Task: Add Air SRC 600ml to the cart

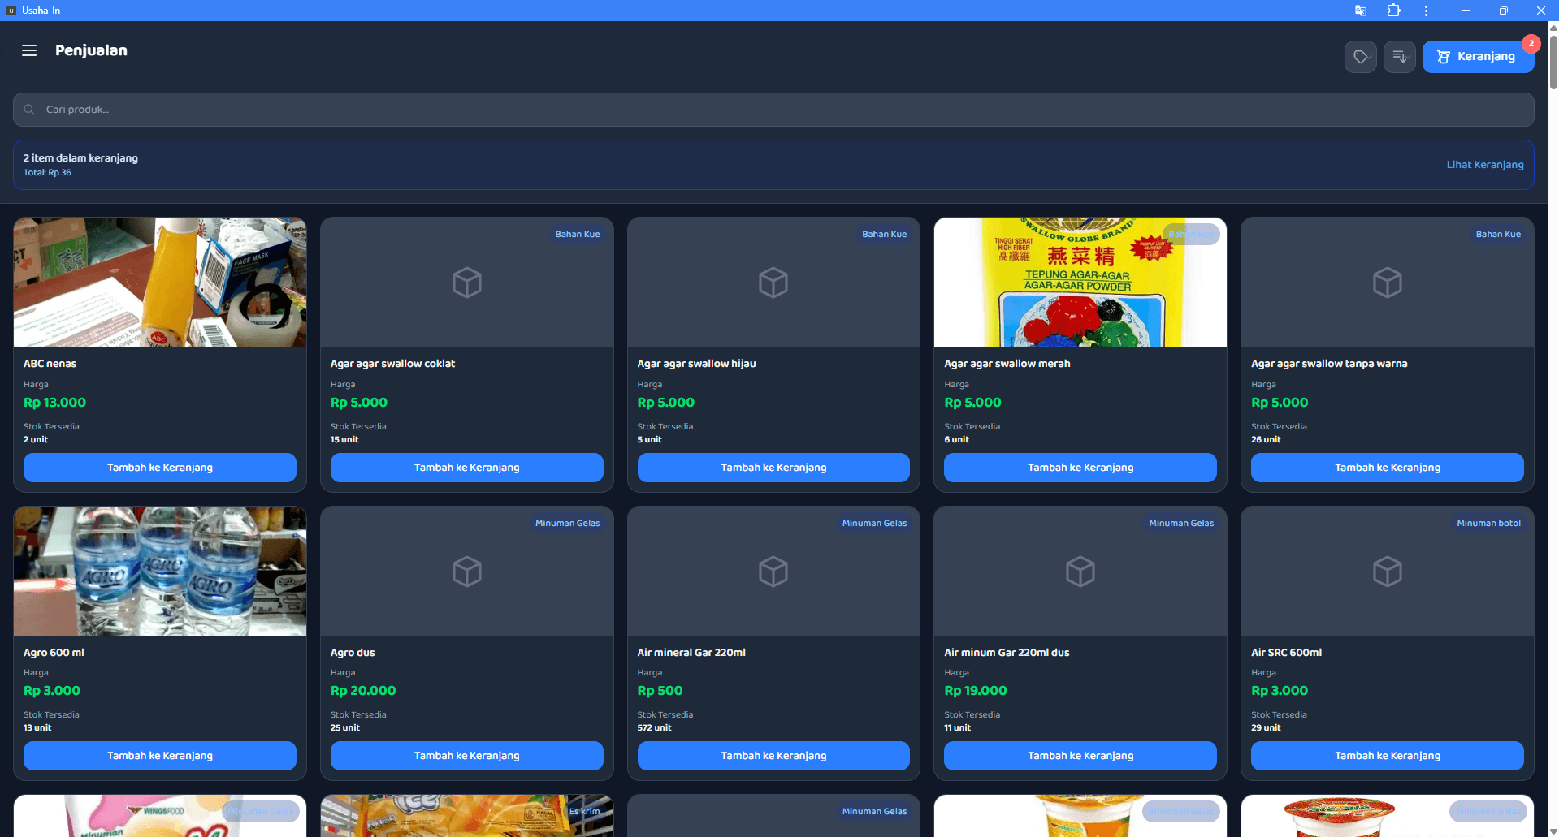Action: point(1387,755)
